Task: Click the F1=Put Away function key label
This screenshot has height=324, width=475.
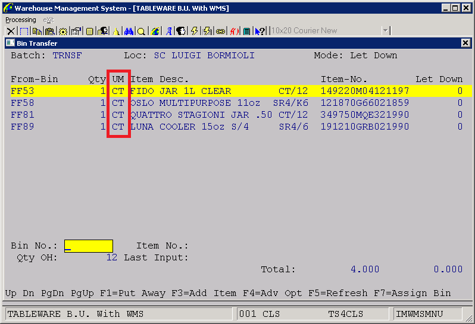Action: (133, 293)
